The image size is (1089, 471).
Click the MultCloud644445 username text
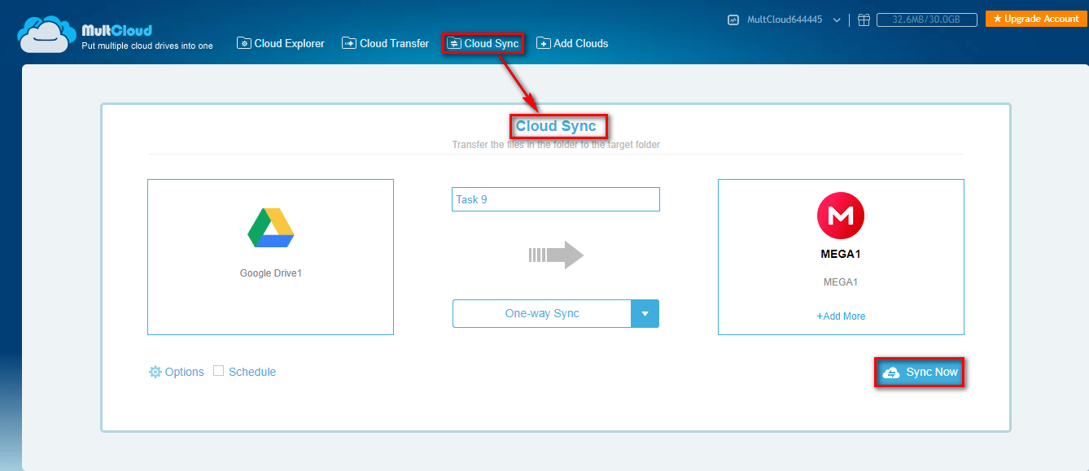pyautogui.click(x=785, y=20)
